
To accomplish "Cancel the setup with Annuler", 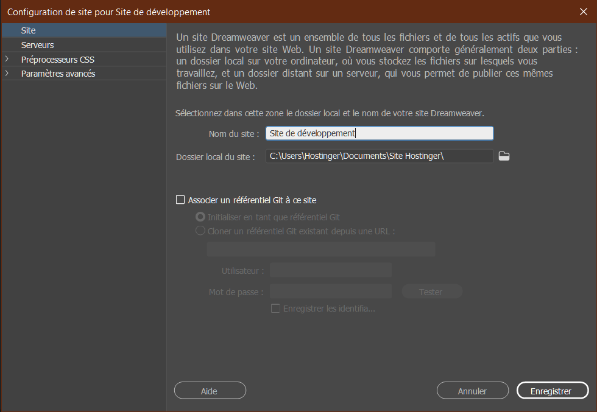I will tap(472, 390).
